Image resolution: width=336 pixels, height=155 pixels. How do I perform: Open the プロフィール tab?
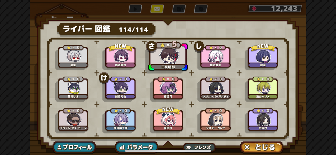point(74,147)
